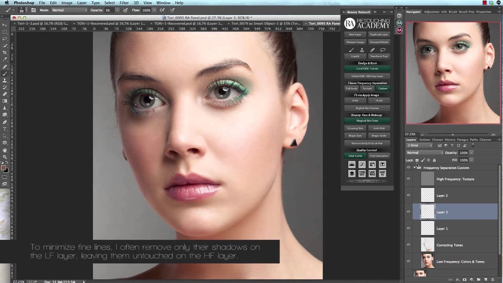
Task: Click the stamp icon in Beauty Retouch panel
Action: (362, 50)
